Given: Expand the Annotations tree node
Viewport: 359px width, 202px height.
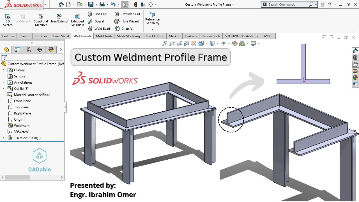Looking at the screenshot, I should pos(3,82).
